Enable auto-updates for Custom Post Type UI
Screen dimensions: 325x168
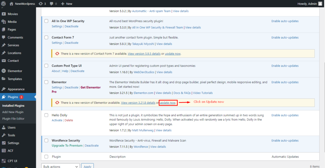click(x=285, y=66)
